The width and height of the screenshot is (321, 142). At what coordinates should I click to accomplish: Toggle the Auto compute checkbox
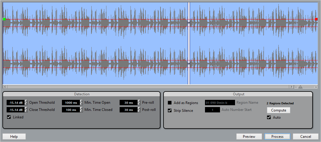click(x=269, y=117)
